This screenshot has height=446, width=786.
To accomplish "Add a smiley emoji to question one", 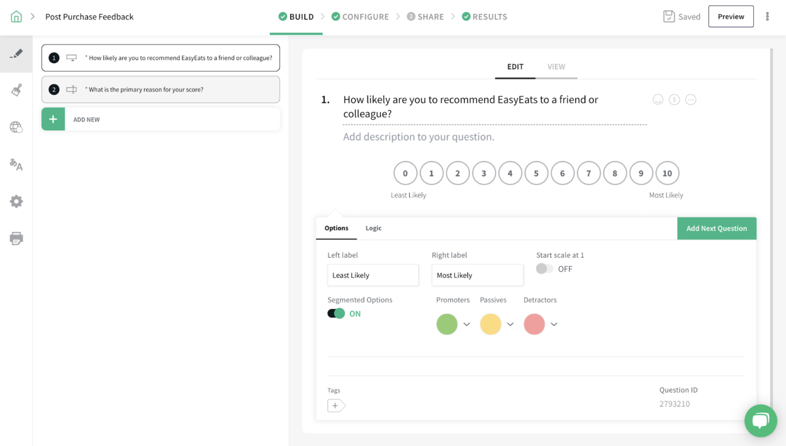I will coord(658,99).
